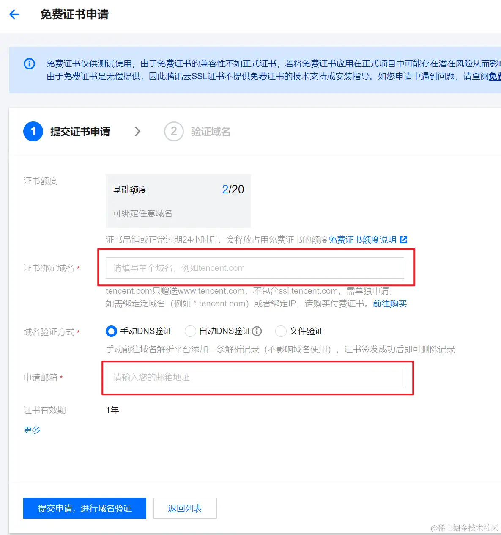Expand the 更多 options link
This screenshot has width=501, height=535.
[x=32, y=430]
